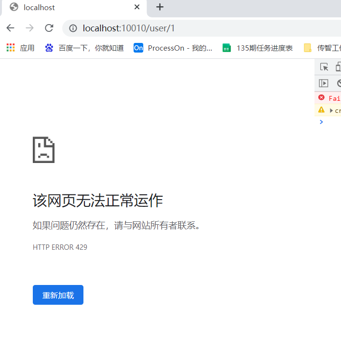Viewport: 341px width, 352px height.
Task: Open the 135期任务进度表 bookmark
Action: coord(258,48)
